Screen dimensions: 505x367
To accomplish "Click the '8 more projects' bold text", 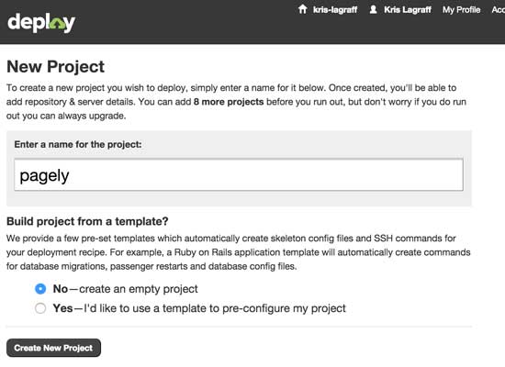I will pos(229,102).
